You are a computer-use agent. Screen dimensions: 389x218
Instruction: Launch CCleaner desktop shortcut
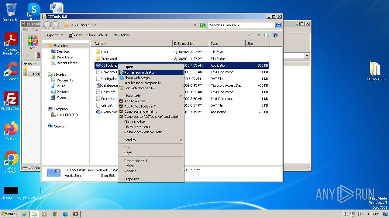click(11, 71)
